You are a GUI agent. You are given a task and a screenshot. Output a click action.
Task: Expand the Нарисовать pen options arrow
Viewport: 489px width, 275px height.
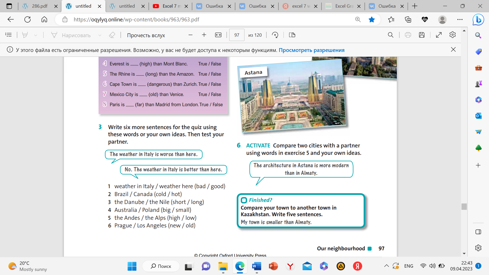click(100, 35)
